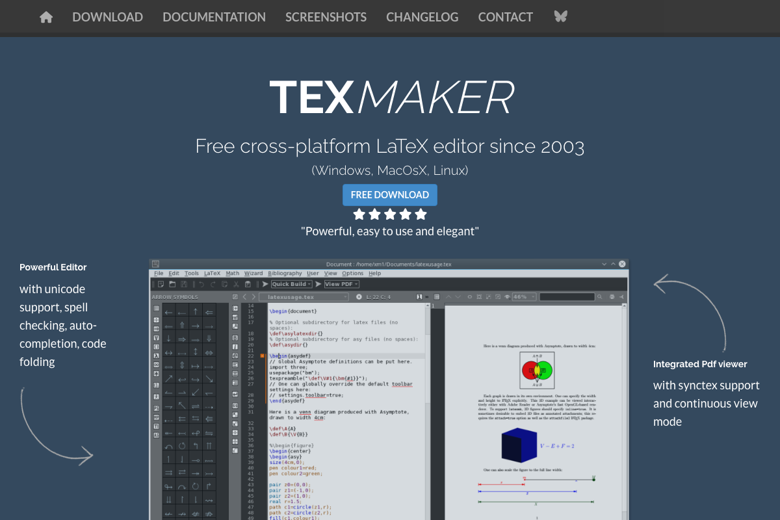Open the Options menu in Texmaker

[352, 274]
